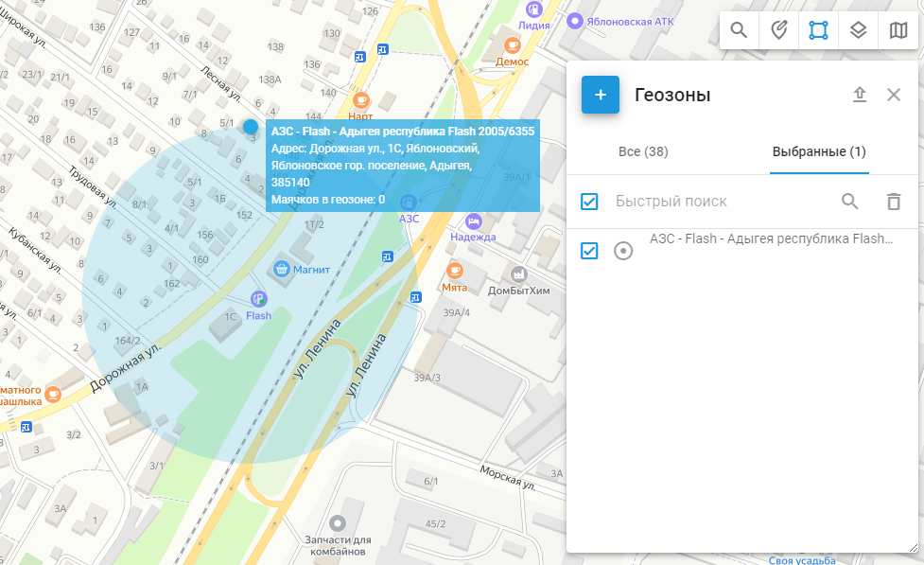The image size is (924, 565).
Task: Select the АЗС - Flash - Адыгея республика list entry
Action: 772,238
